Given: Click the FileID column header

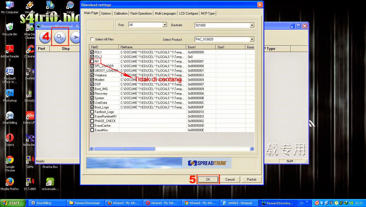Looking at the screenshot, I should [104, 47].
